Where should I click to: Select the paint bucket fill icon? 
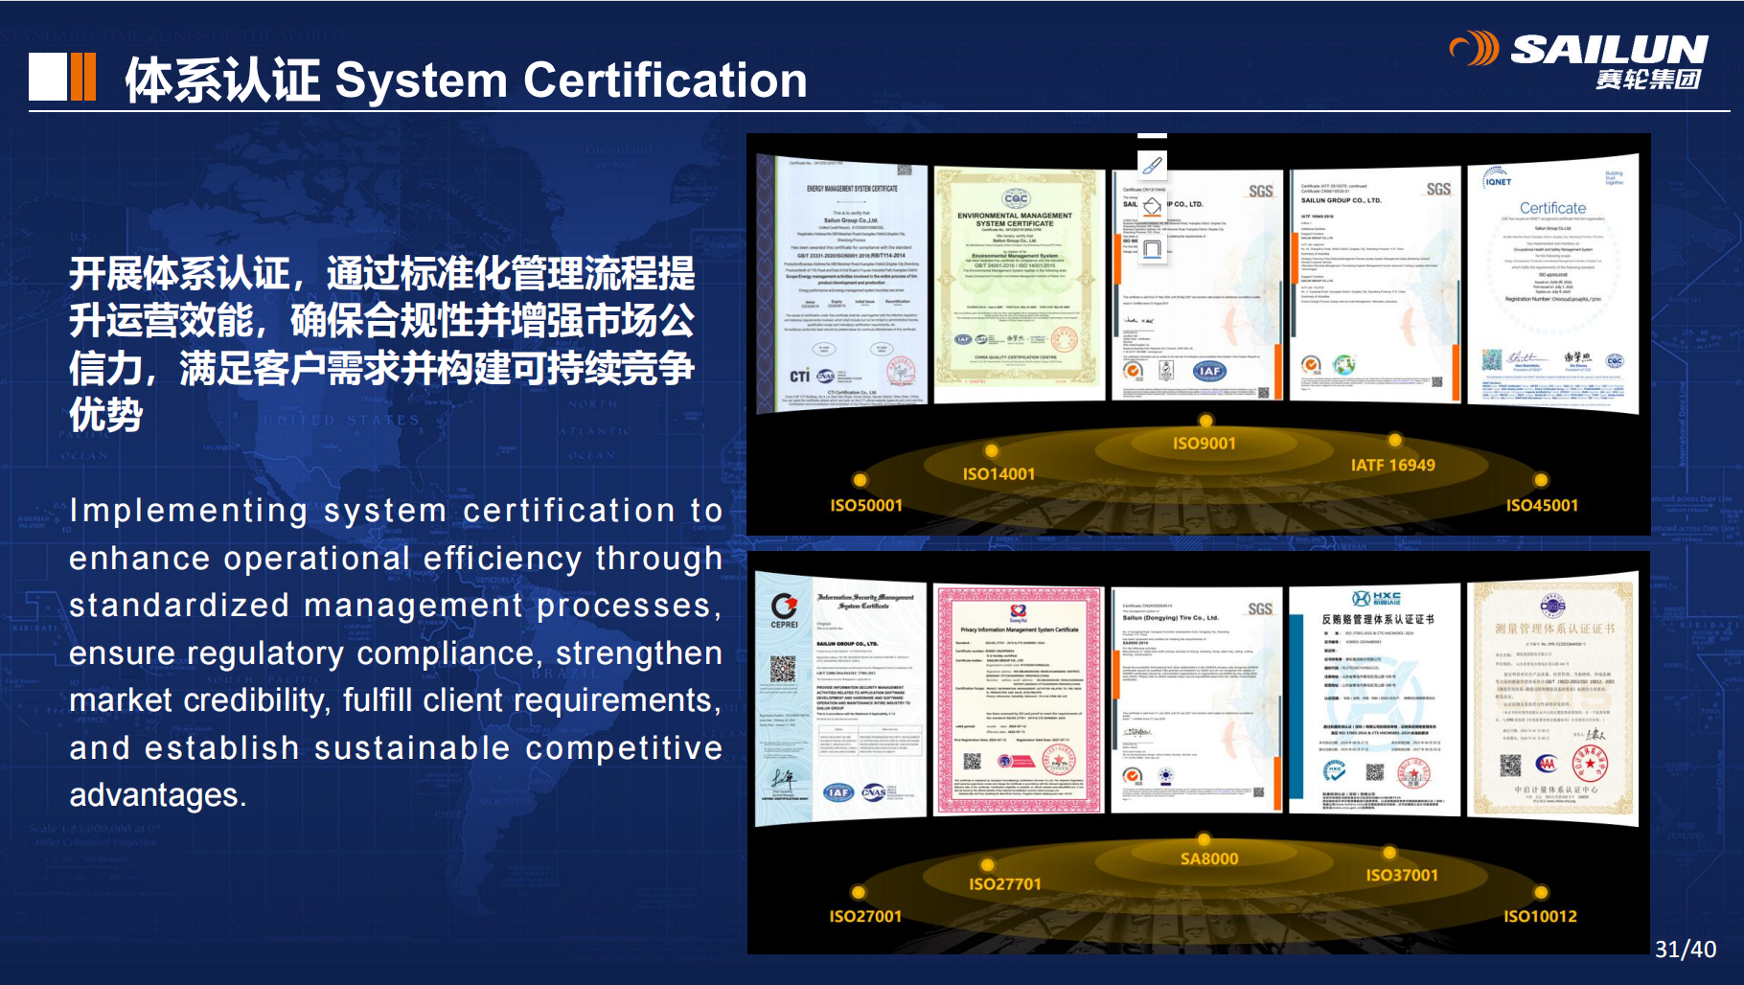[x=1153, y=207]
